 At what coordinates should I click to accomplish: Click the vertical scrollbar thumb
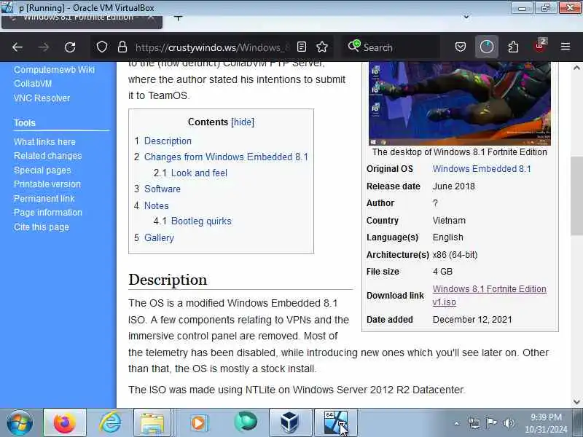tap(576, 196)
